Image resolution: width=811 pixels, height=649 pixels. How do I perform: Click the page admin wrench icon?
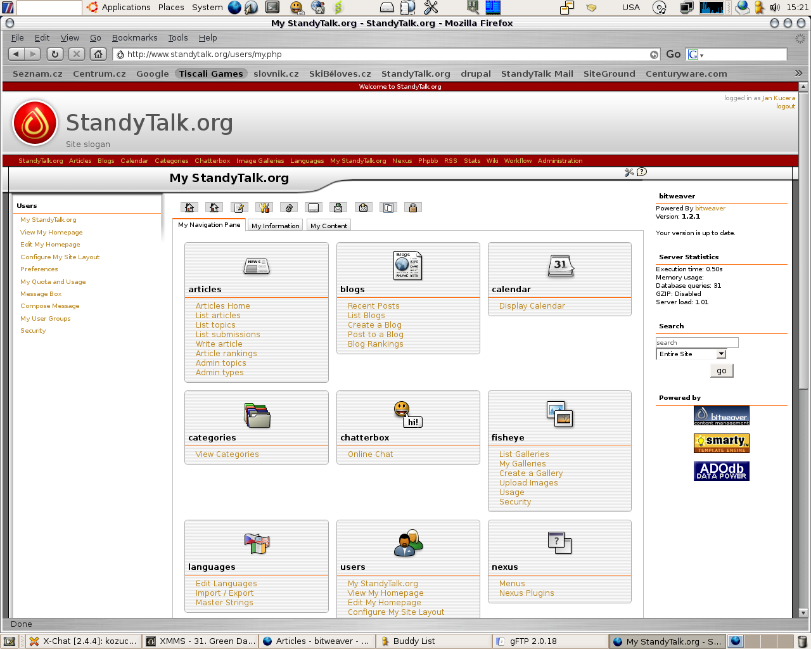tap(629, 172)
